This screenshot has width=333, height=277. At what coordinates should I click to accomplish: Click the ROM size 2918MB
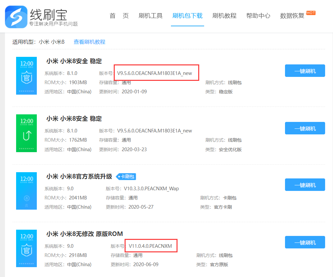coord(78,255)
